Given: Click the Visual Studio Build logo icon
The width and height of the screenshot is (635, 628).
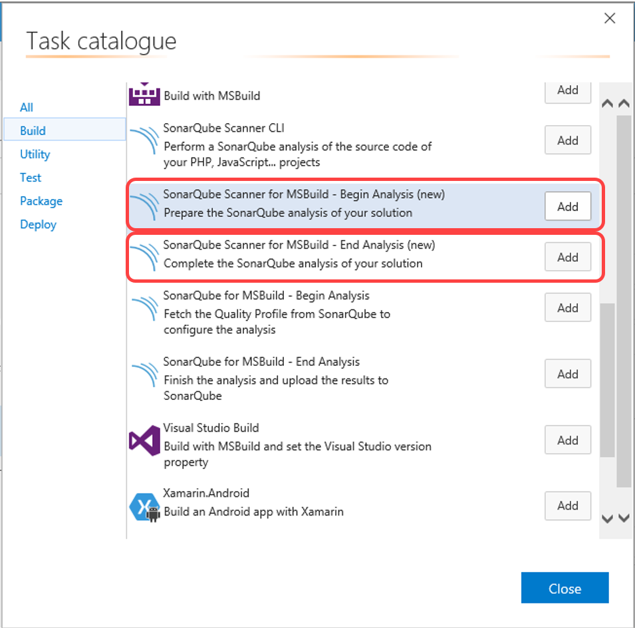Looking at the screenshot, I should (x=144, y=440).
